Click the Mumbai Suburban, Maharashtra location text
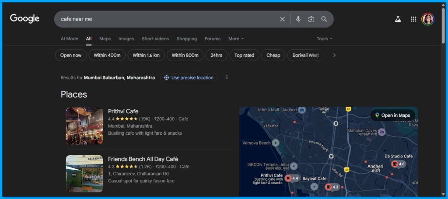 click(119, 78)
